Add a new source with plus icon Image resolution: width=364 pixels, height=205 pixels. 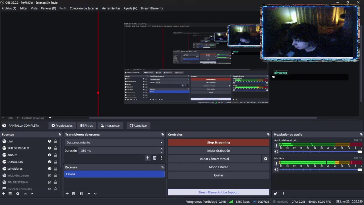click(4, 194)
